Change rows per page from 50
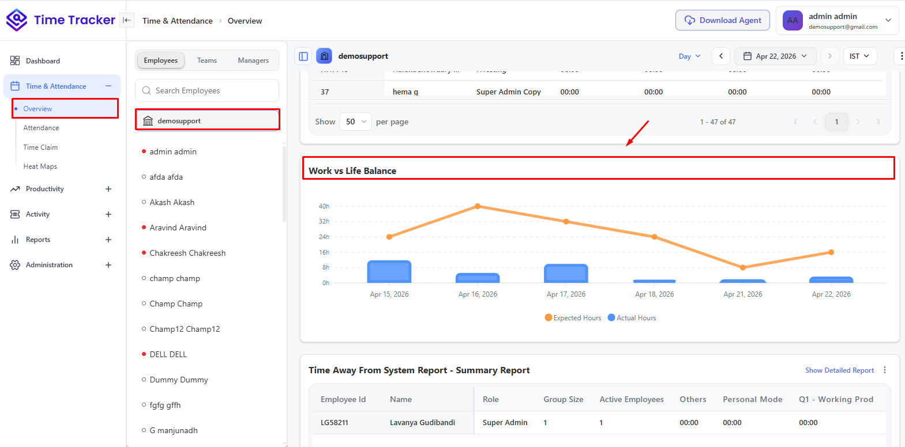The width and height of the screenshot is (905, 447). point(355,122)
